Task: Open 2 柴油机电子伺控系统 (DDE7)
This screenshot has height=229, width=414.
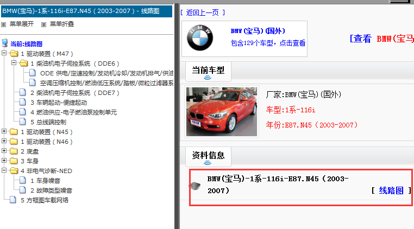Action: pos(75,93)
